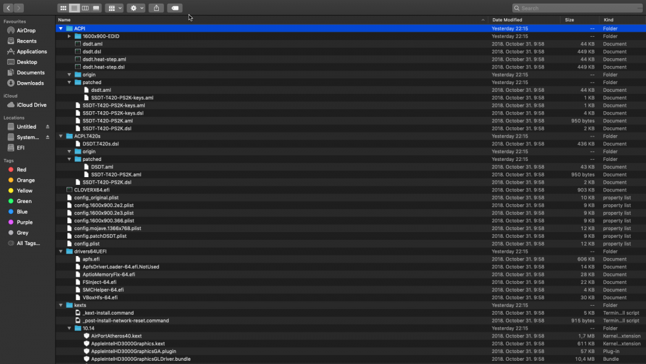Focus the Search field
Image resolution: width=646 pixels, height=364 pixels.
[x=577, y=8]
